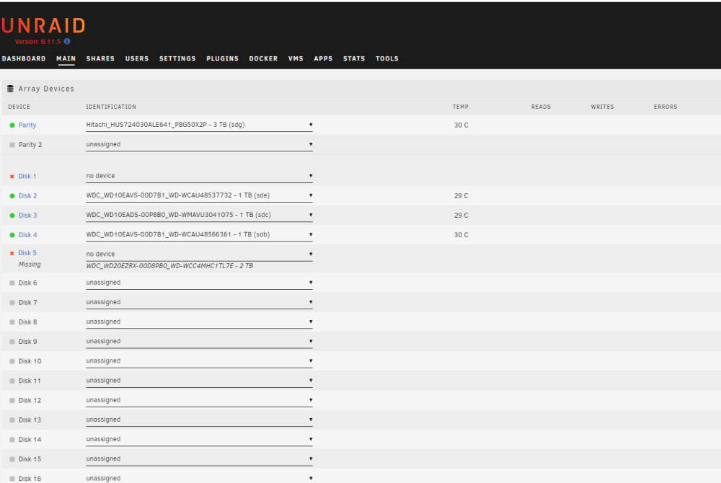Click the green status dot for Disk 2
The width and height of the screenshot is (721, 483).
[x=12, y=196]
